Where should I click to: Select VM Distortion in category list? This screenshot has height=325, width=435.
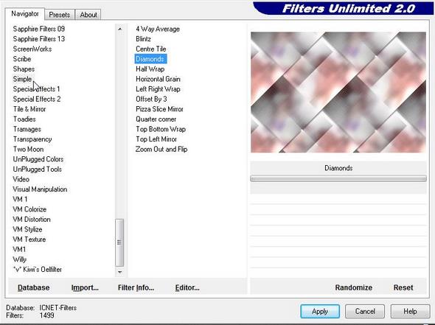tap(32, 220)
